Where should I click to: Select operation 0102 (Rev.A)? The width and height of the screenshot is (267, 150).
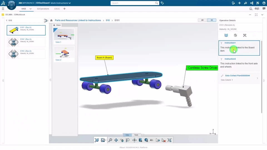pos(26,42)
